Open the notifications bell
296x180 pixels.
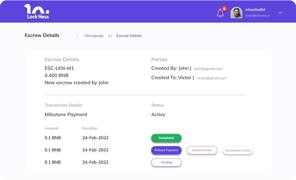(220, 13)
